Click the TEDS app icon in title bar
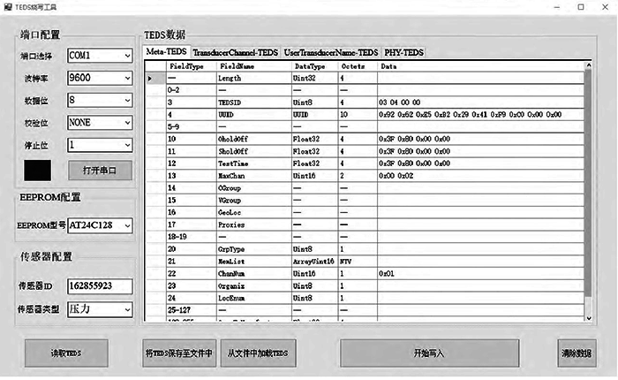618x380 pixels. [8, 6]
